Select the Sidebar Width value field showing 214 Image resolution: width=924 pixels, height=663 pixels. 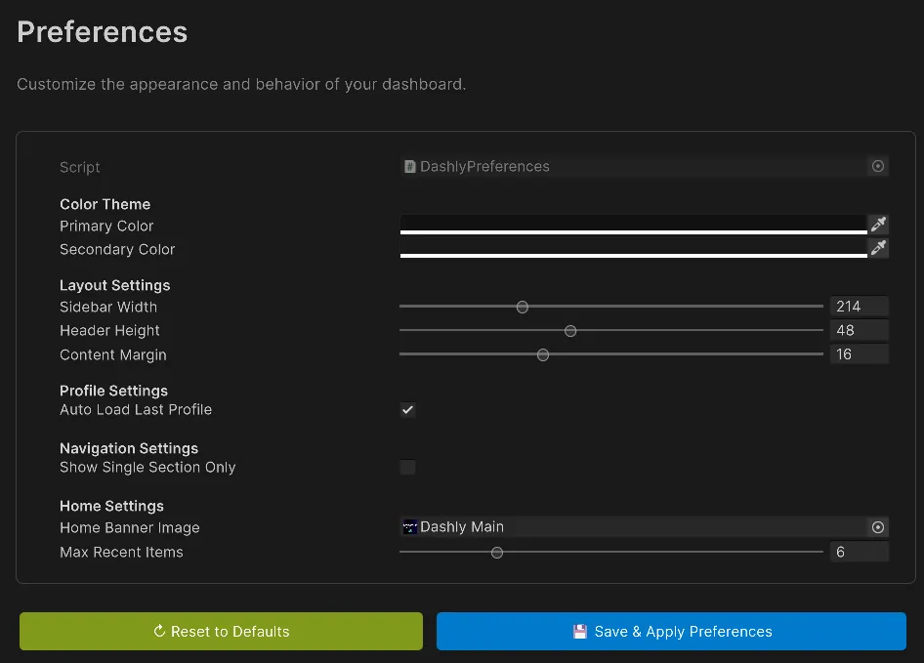click(859, 306)
